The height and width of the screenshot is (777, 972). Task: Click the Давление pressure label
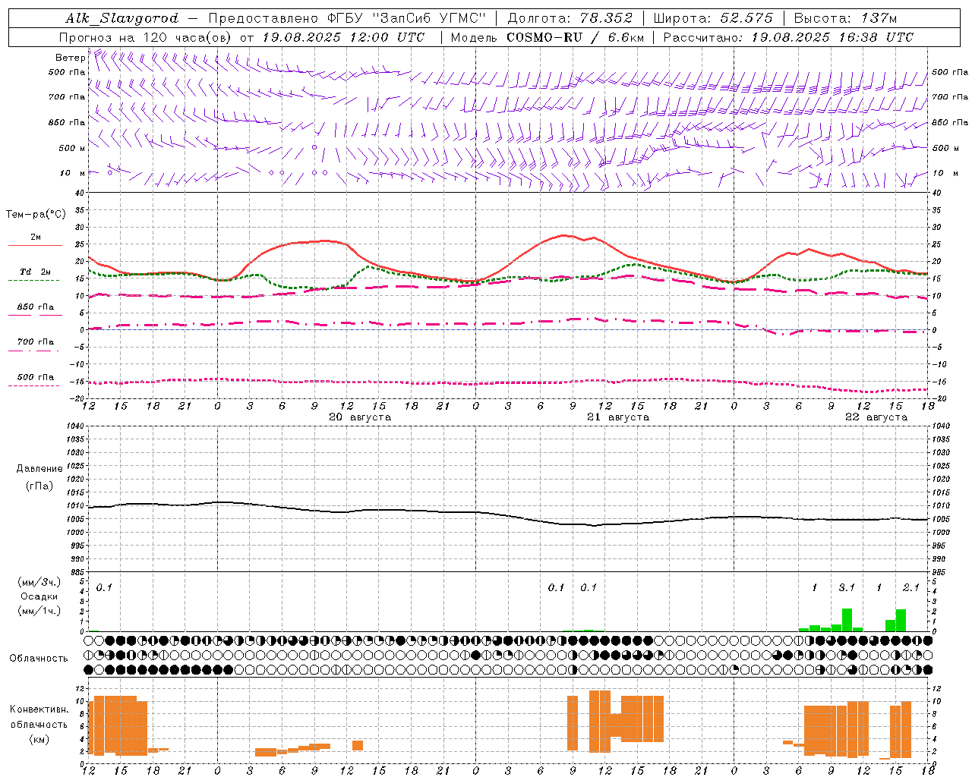point(39,469)
